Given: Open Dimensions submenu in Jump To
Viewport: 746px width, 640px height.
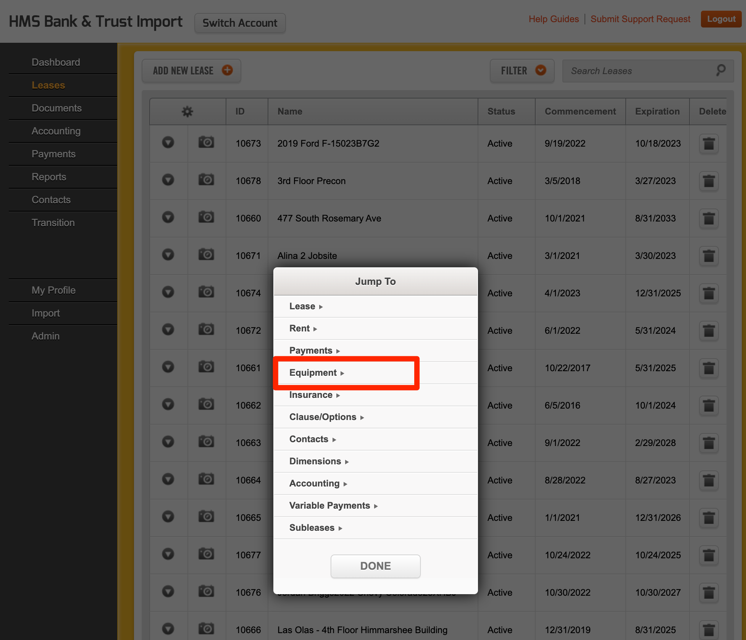Looking at the screenshot, I should point(375,461).
